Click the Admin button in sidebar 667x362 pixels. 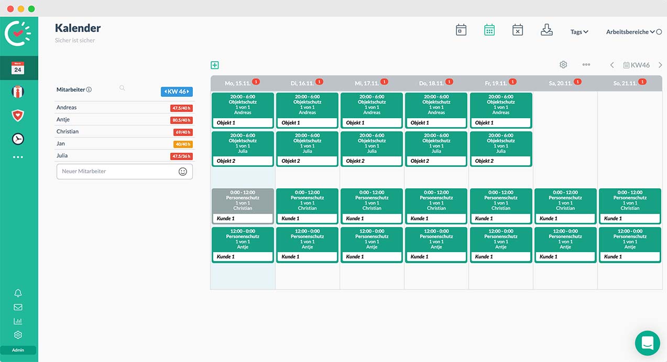click(18, 350)
